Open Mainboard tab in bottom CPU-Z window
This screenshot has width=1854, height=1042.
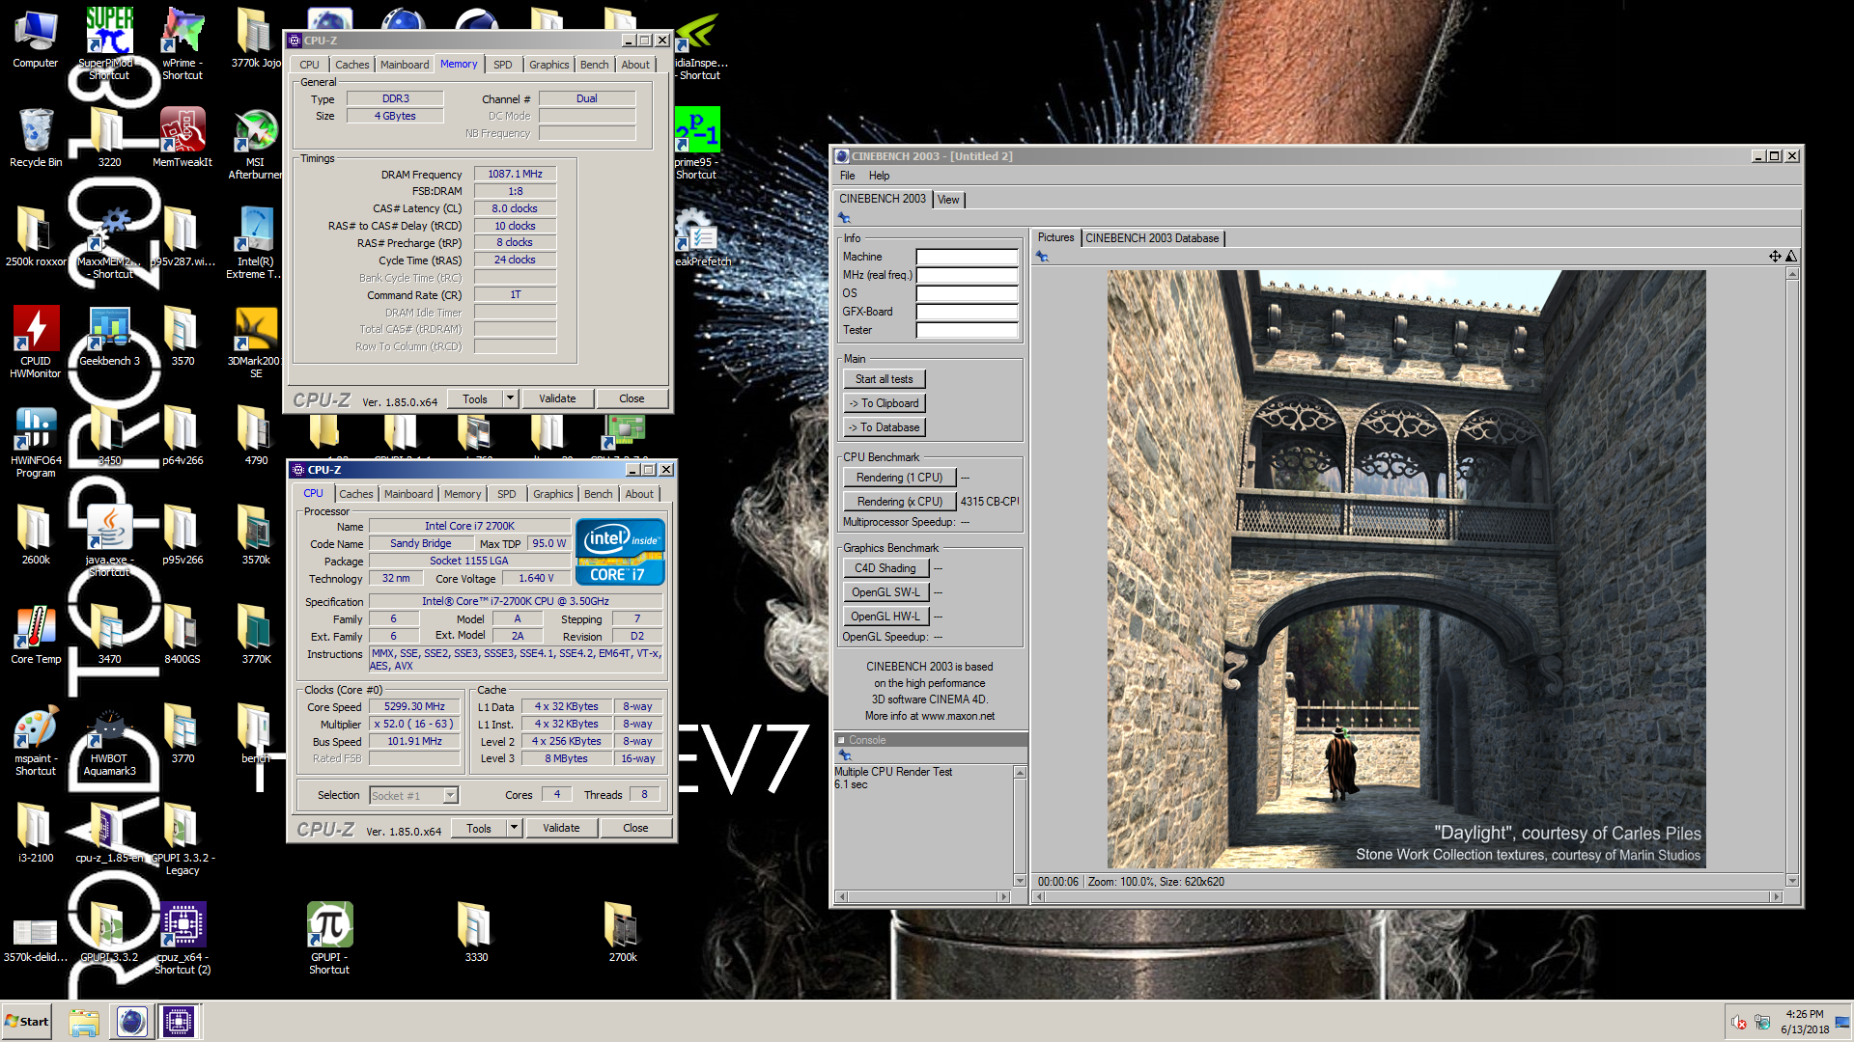pos(408,494)
